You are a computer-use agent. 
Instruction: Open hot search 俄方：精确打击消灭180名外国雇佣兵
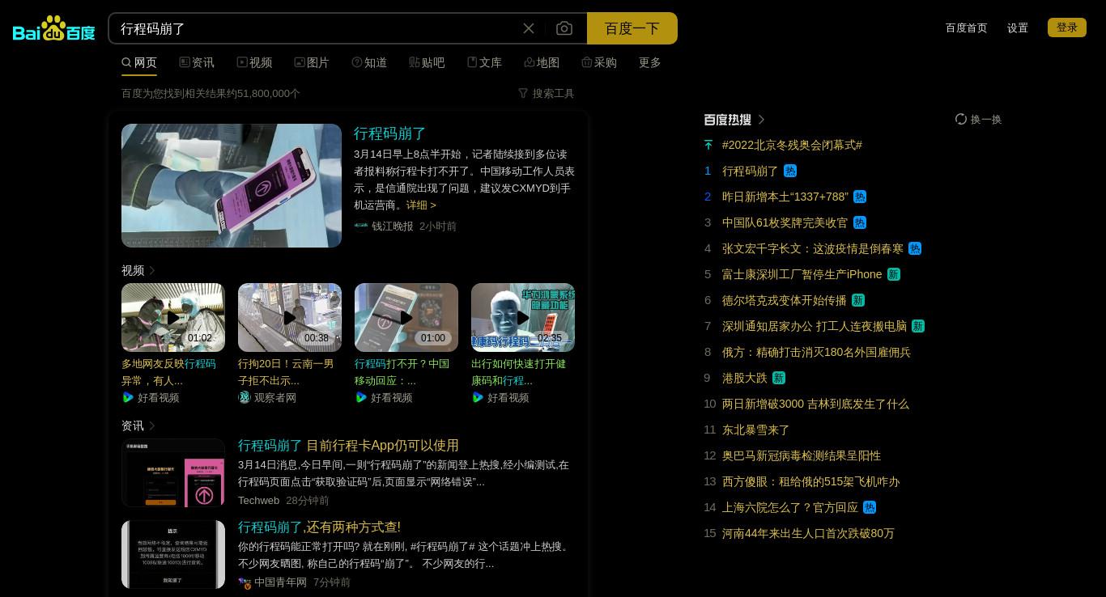click(x=816, y=352)
